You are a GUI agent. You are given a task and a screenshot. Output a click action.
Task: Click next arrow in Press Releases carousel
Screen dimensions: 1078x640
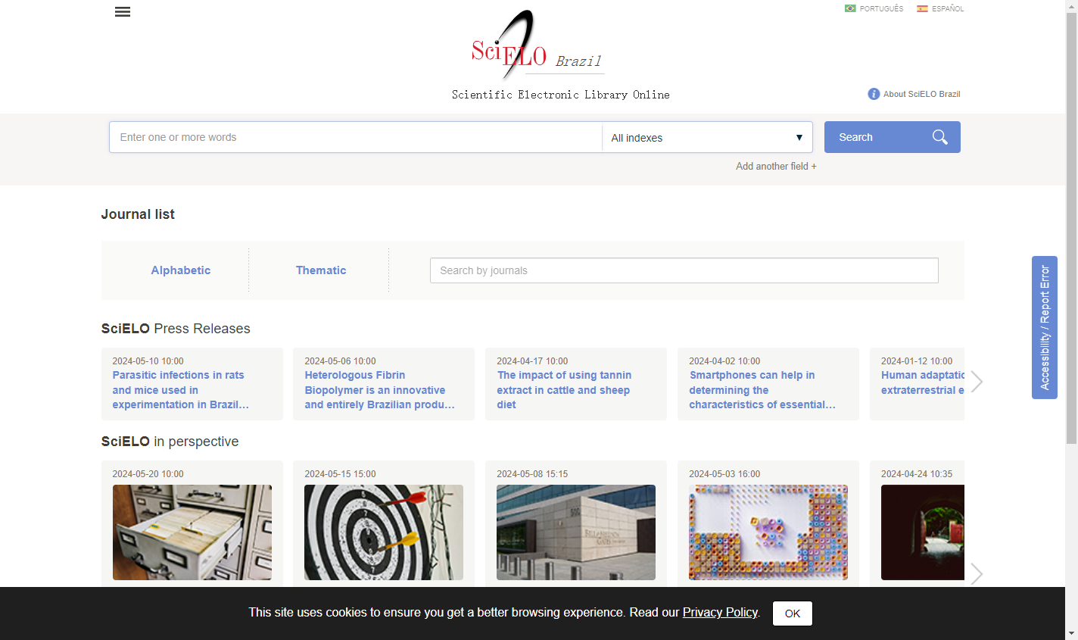click(x=977, y=382)
